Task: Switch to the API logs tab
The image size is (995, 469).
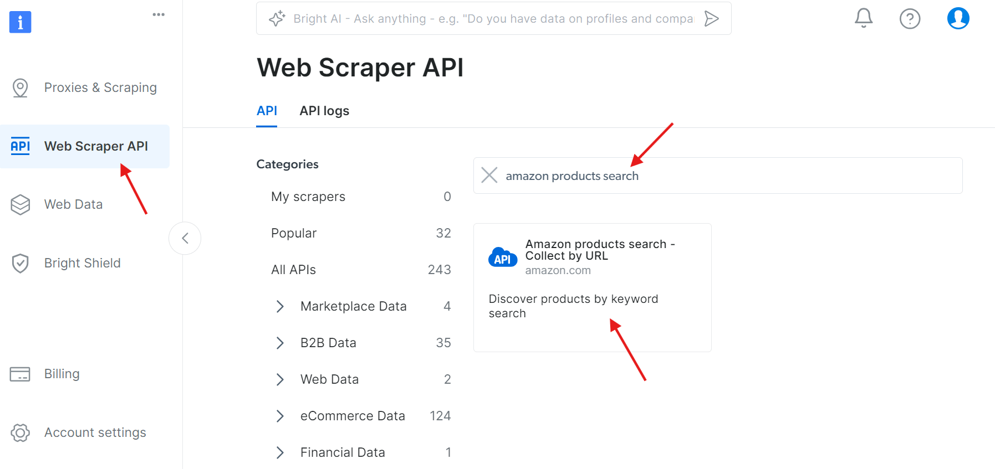Action: (324, 111)
